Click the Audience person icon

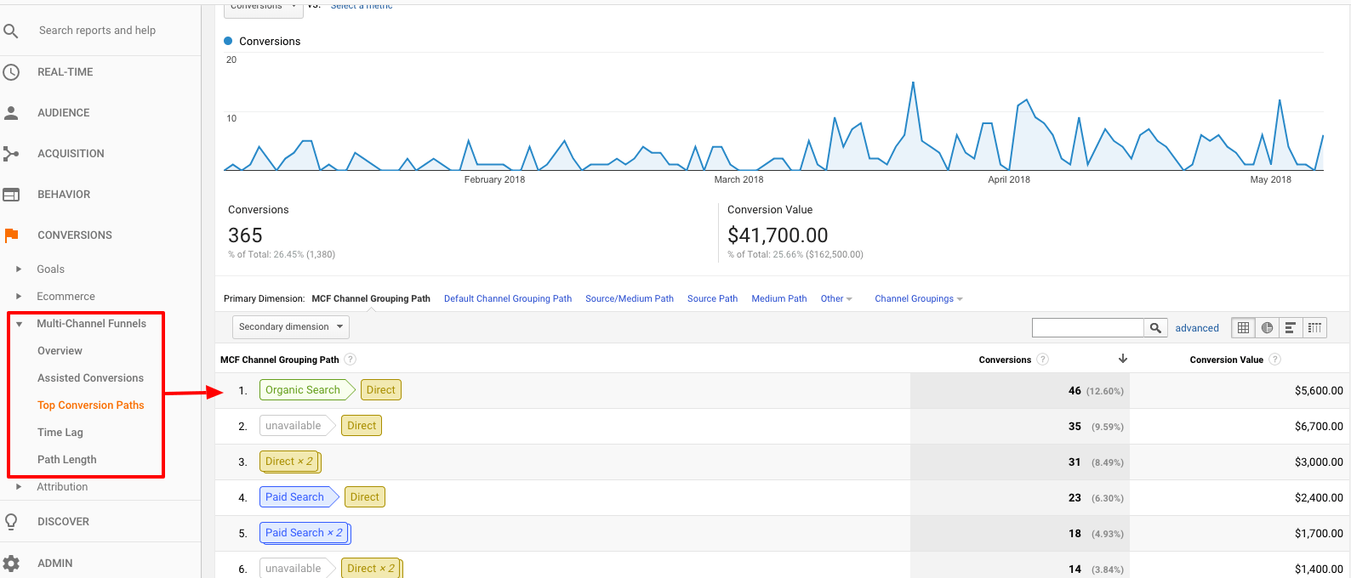coord(11,113)
